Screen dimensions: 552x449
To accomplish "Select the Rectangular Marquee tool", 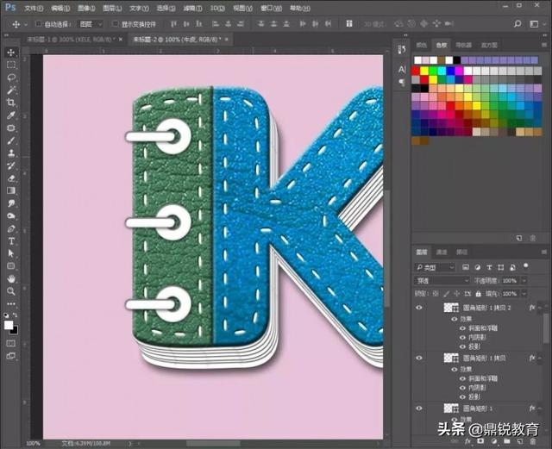I will (11, 65).
